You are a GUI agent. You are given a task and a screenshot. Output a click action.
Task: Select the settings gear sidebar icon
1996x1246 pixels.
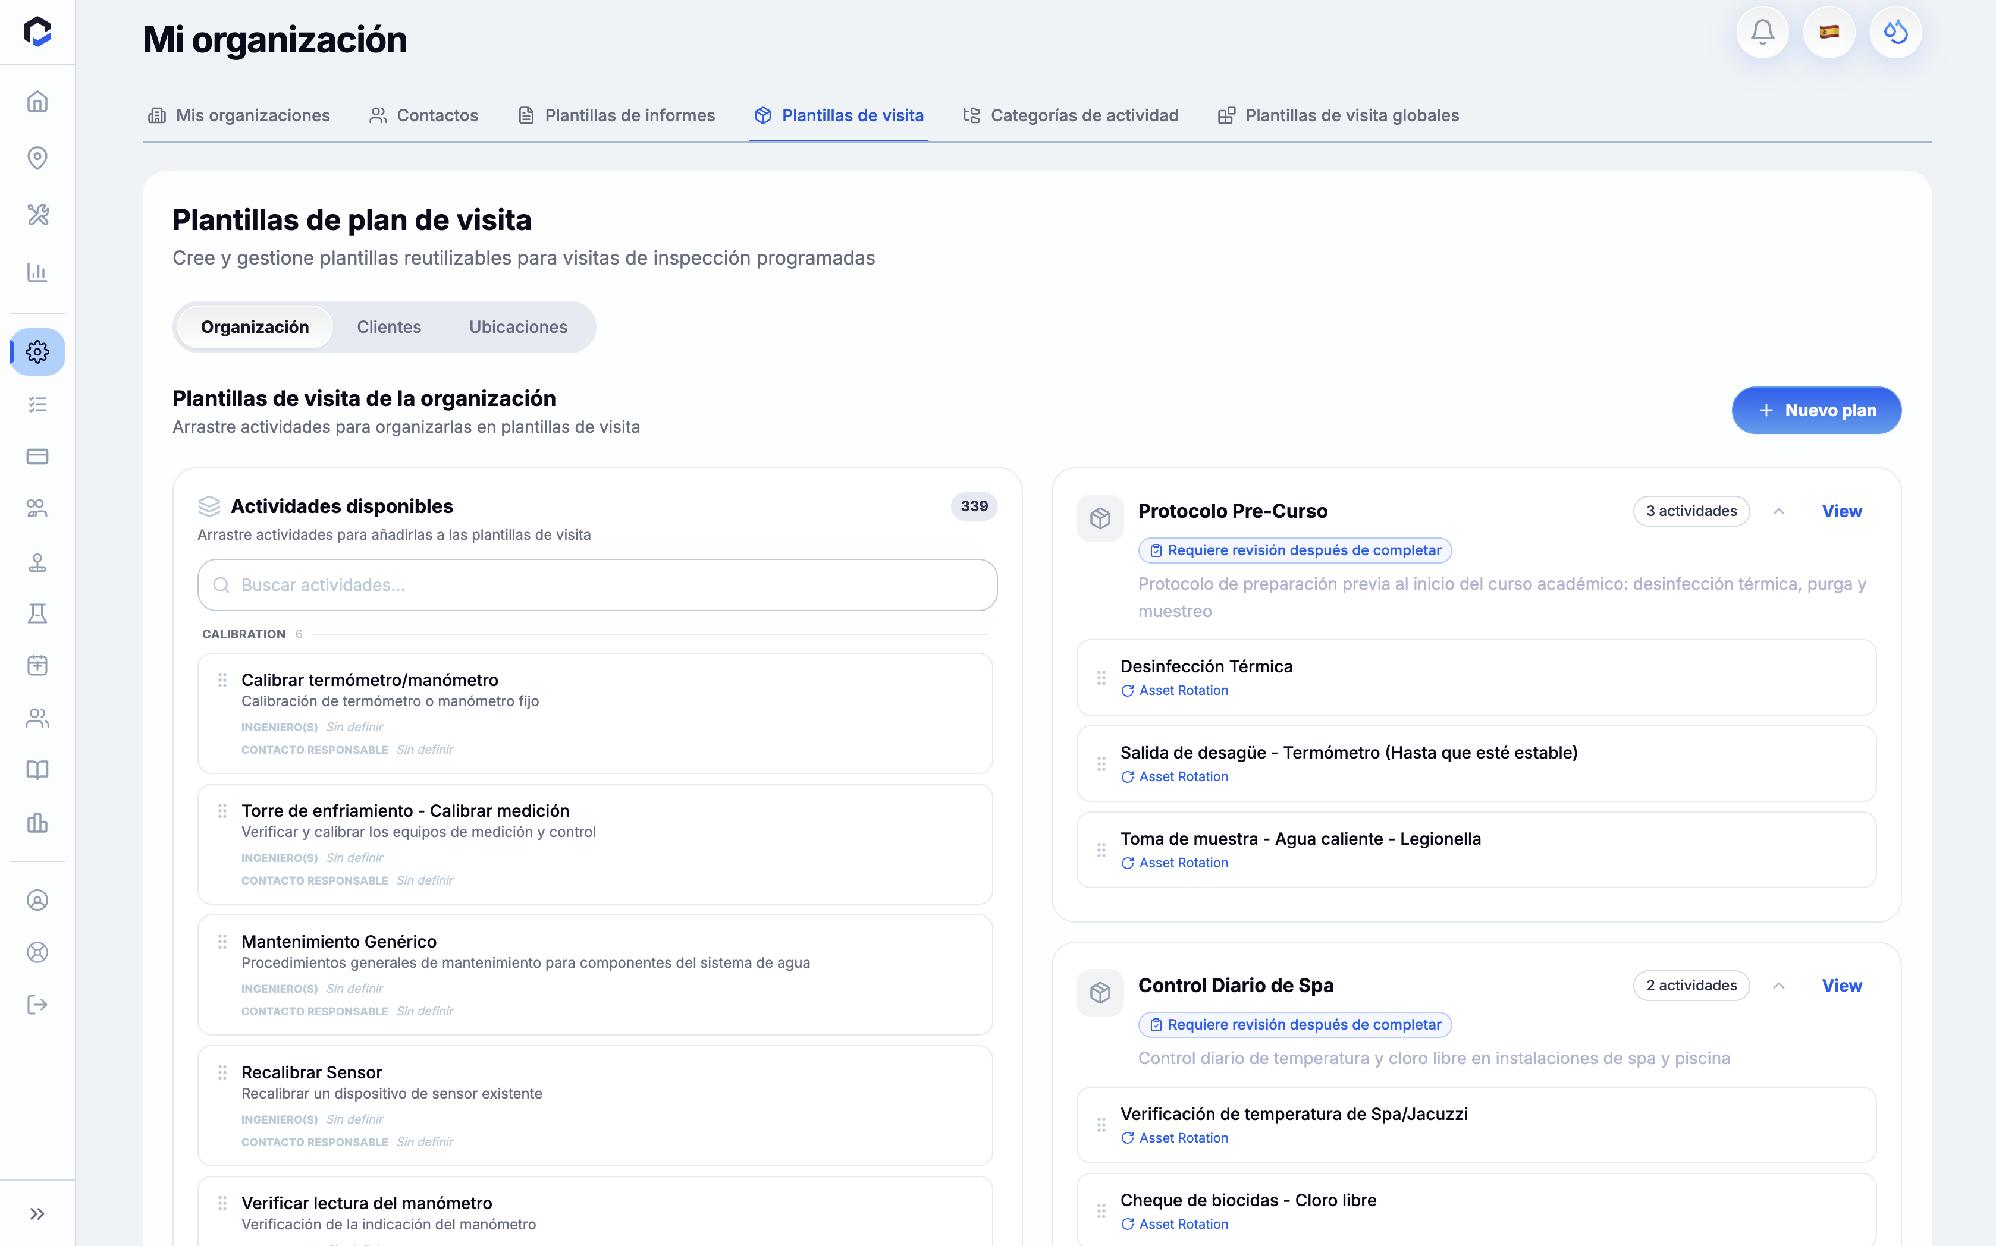point(37,352)
